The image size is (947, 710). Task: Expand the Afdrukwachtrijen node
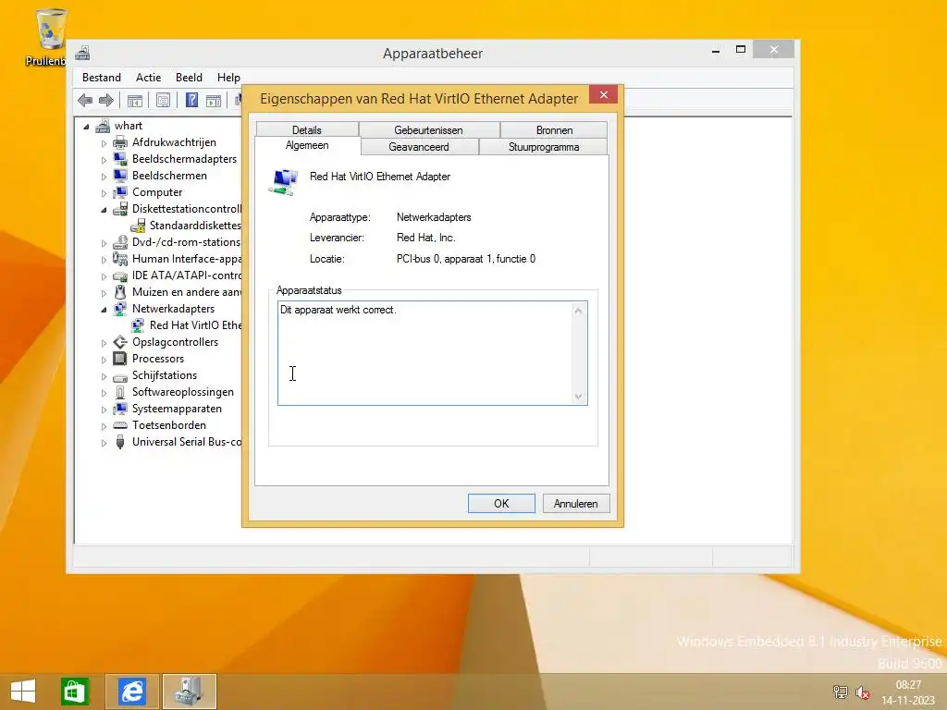pos(104,143)
